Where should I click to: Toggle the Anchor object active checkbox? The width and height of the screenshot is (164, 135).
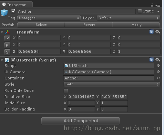click(13, 11)
